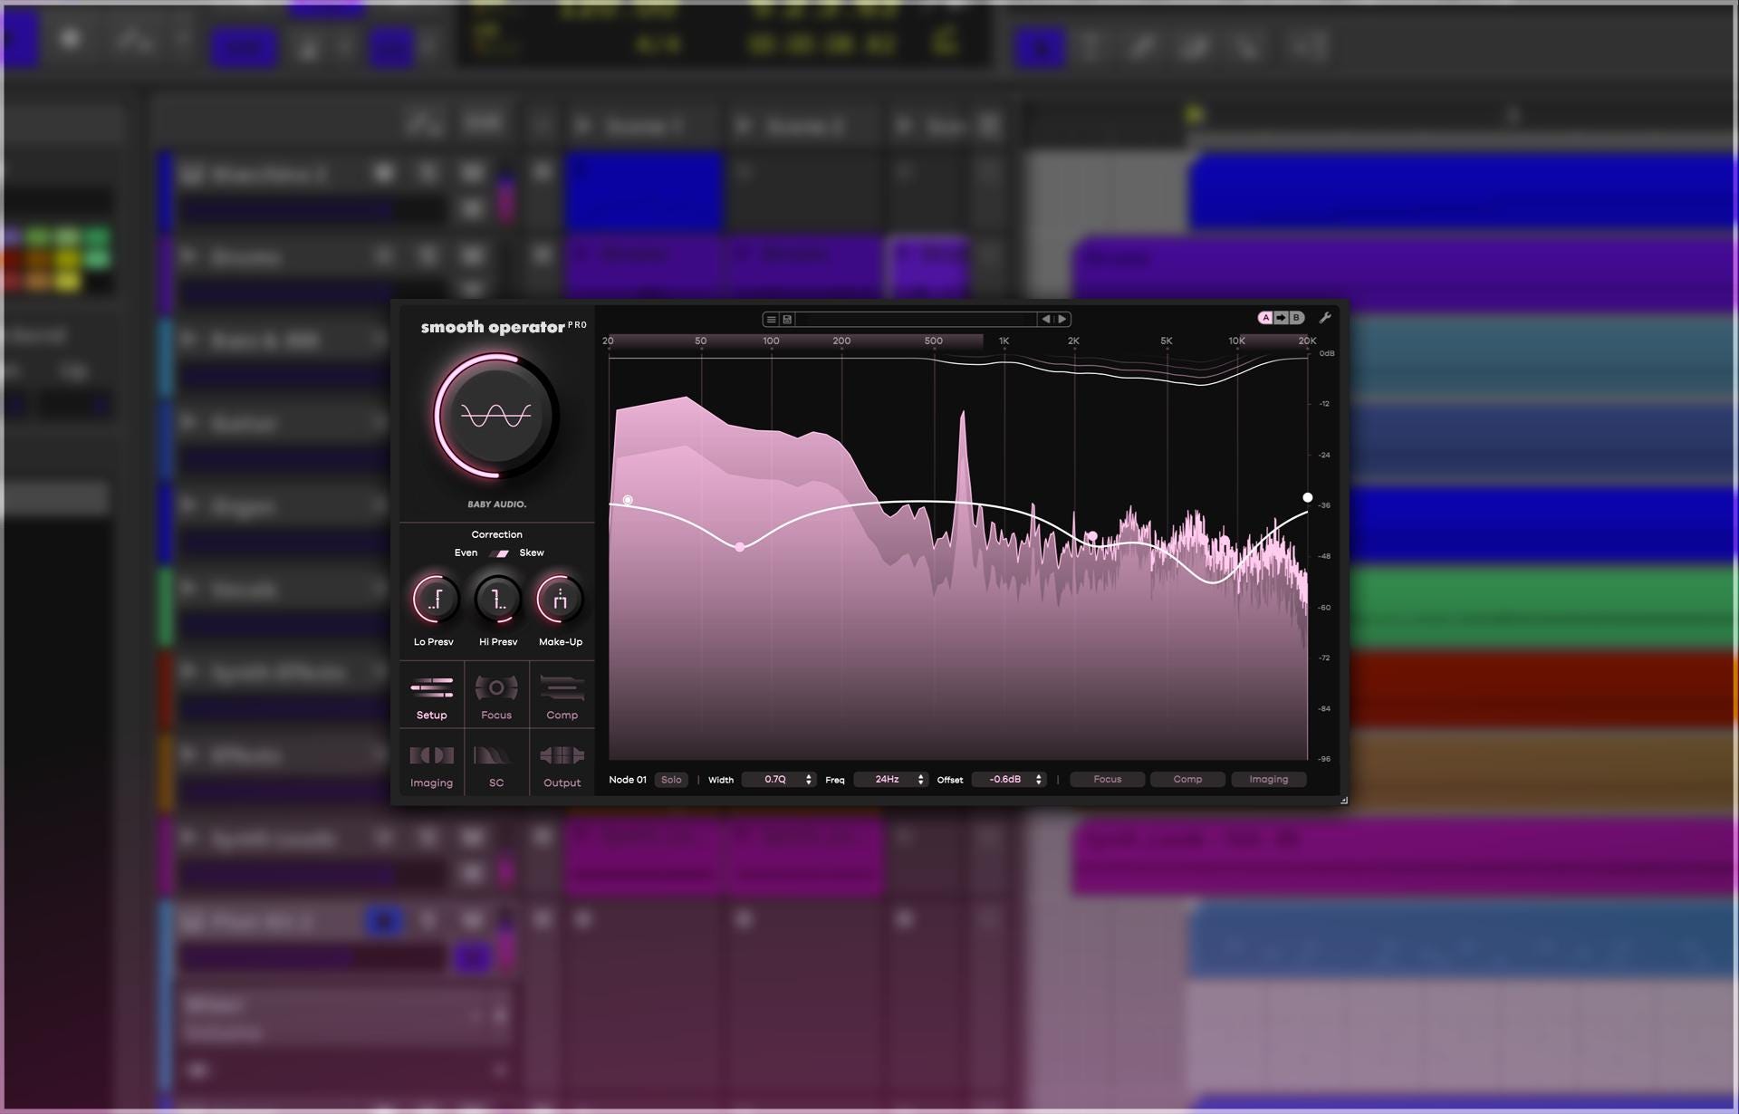This screenshot has width=1739, height=1114.
Task: Select the A comparison state
Action: click(x=1265, y=318)
